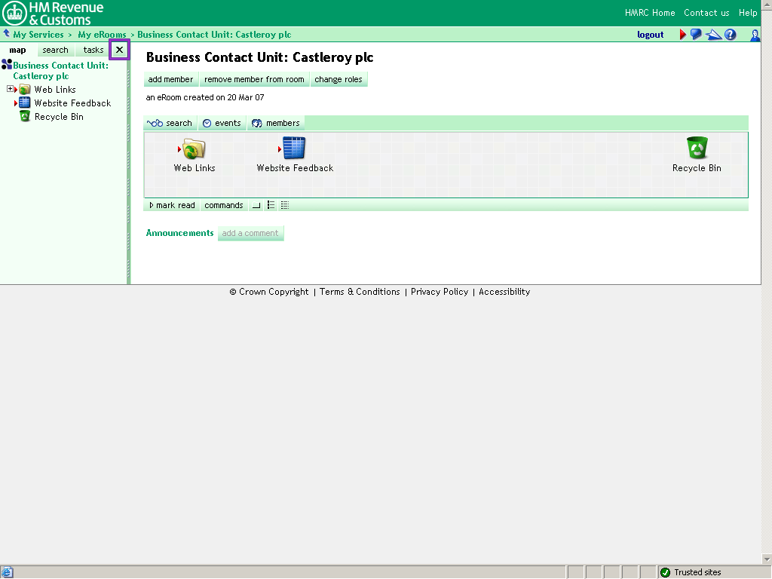Expand the Web Links tree node
Image resolution: width=772 pixels, height=579 pixels.
point(10,89)
